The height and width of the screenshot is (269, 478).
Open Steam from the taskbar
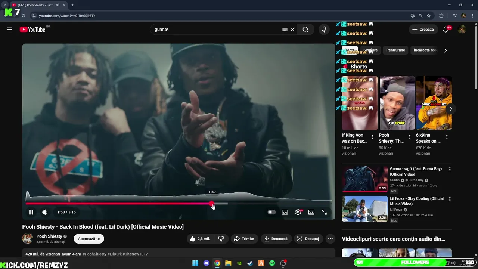[x=250, y=263]
